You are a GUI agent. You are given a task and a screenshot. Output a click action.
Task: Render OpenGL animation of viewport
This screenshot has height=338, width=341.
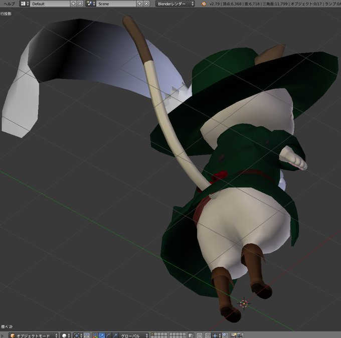tap(240, 335)
